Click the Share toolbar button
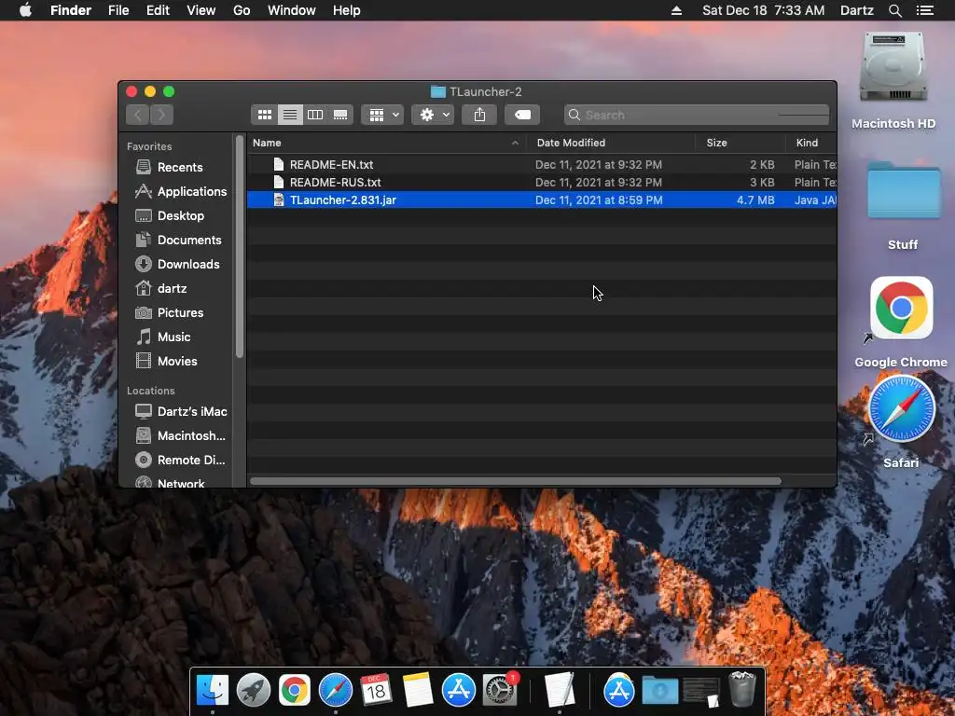 pyautogui.click(x=479, y=115)
